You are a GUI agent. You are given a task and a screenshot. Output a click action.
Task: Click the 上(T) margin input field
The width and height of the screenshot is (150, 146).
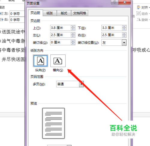[61, 28]
